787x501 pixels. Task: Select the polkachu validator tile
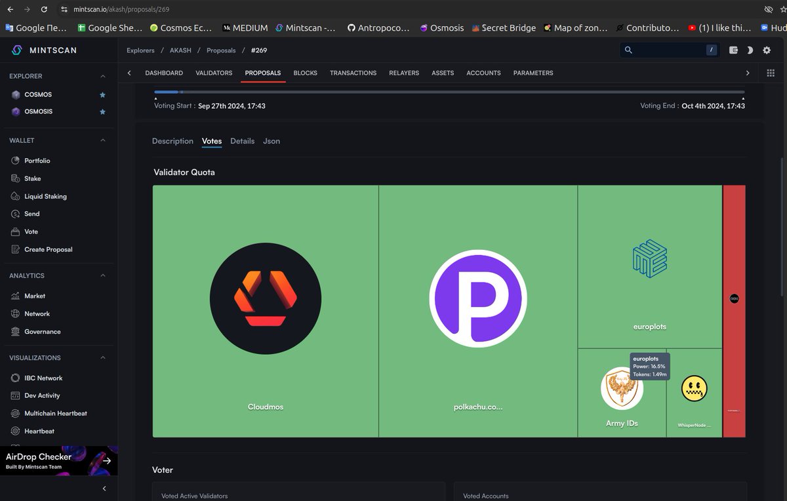click(478, 311)
